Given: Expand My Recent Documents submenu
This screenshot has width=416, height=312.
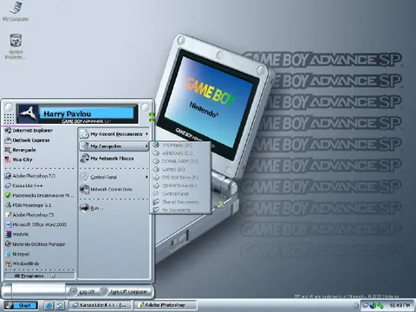Looking at the screenshot, I should tap(114, 134).
